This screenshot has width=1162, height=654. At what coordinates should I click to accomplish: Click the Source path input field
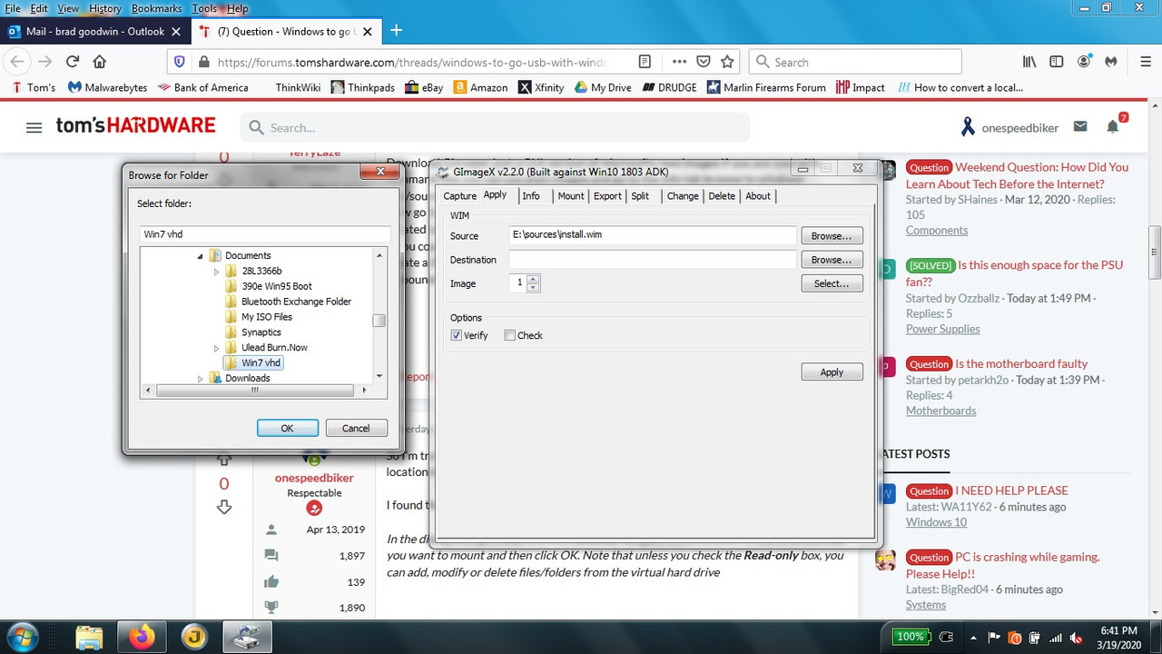tap(652, 235)
